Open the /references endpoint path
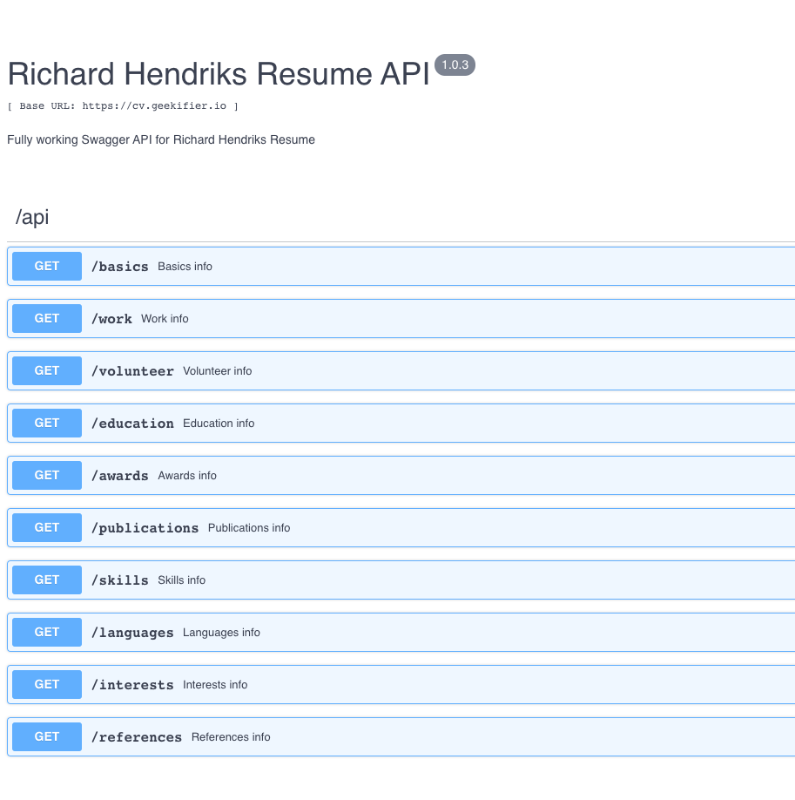Viewport: 795px width, 800px height. (x=137, y=737)
